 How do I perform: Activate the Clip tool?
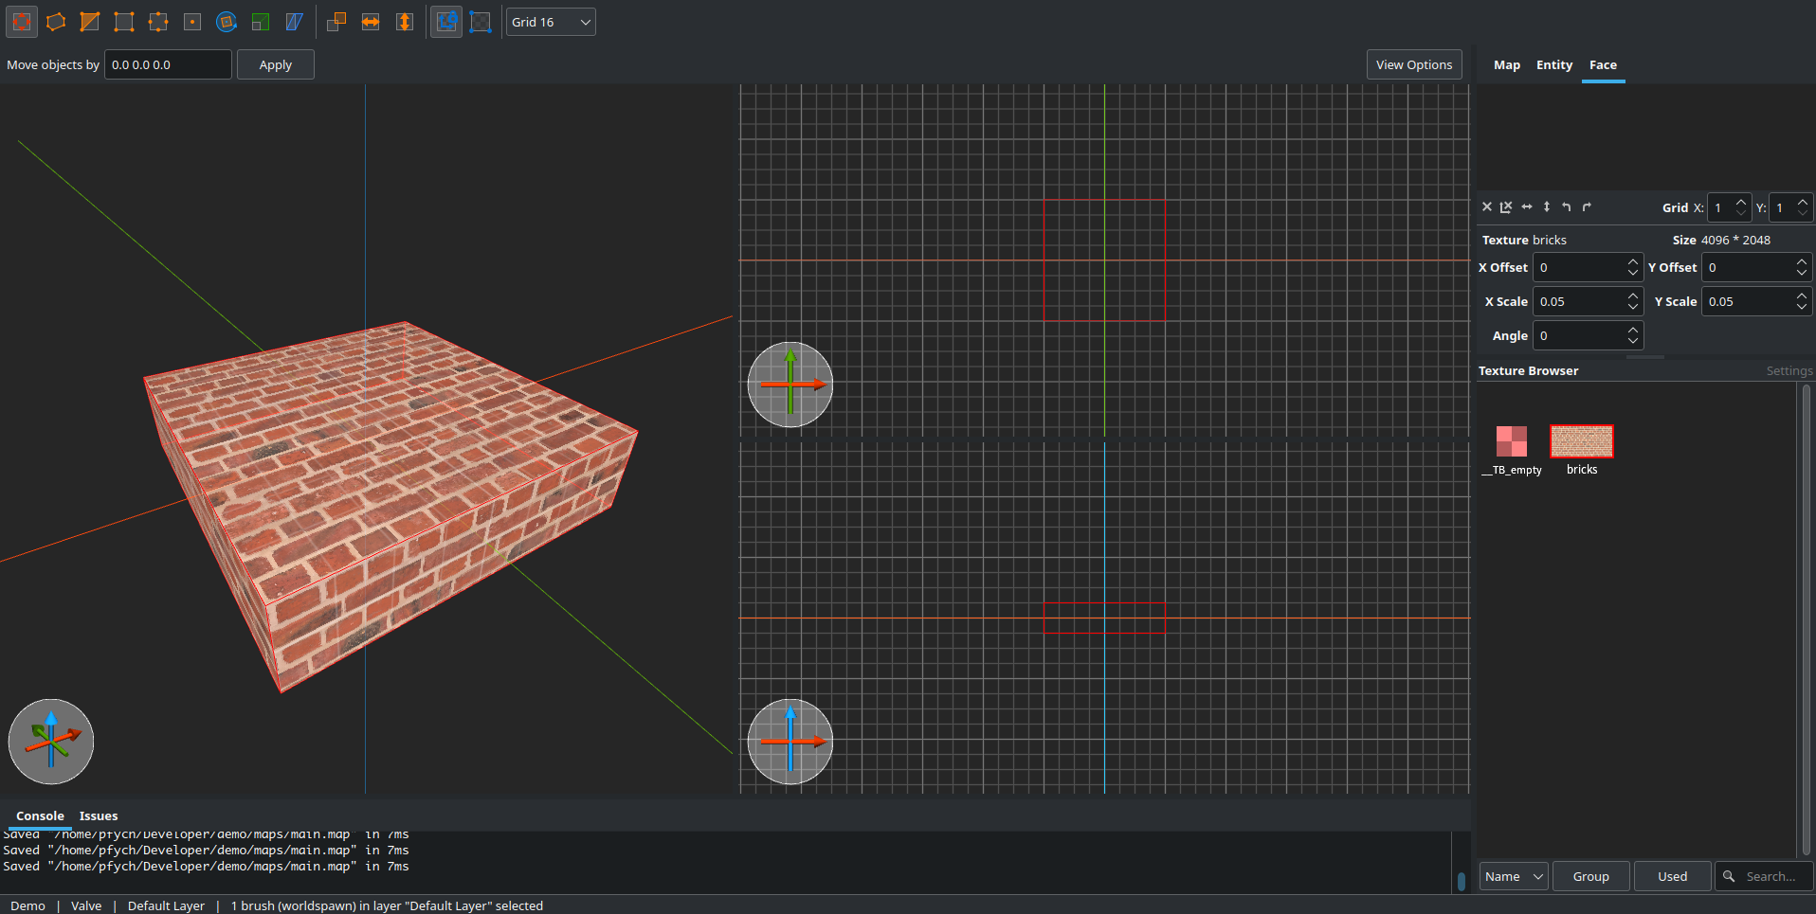click(x=90, y=22)
